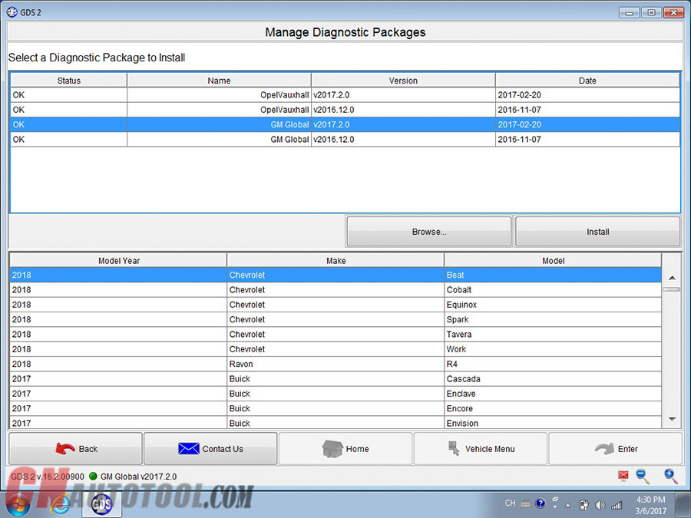Select the 2018 Chevrolet Spark row
Screen dimensions: 691x518
336,319
